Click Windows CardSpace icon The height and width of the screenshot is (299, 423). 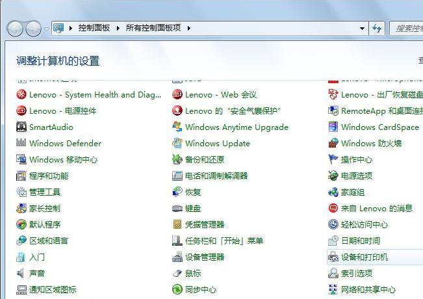click(x=333, y=127)
